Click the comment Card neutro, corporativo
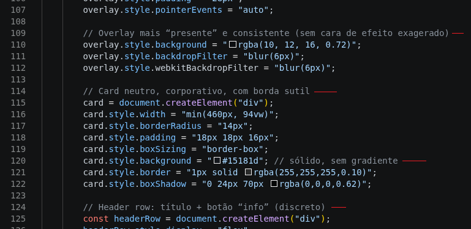This screenshot has width=471, height=229. tap(197, 92)
